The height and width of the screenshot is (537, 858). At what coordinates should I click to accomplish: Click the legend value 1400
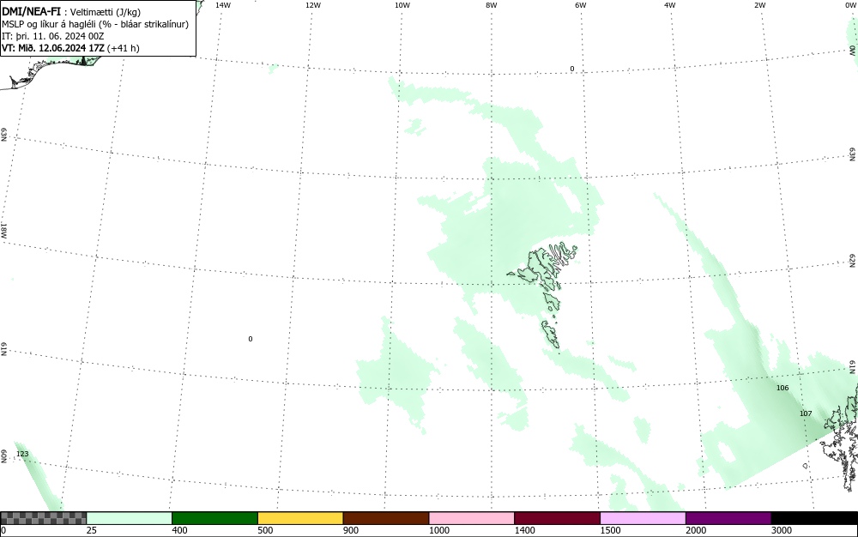(x=525, y=530)
